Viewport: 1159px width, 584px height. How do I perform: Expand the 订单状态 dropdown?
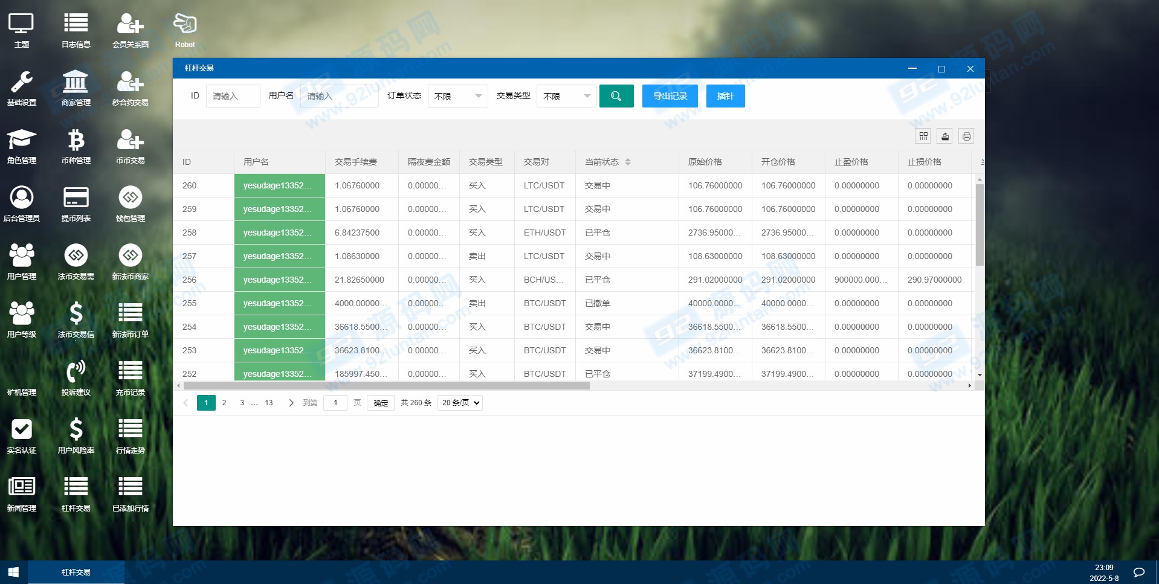(x=457, y=96)
